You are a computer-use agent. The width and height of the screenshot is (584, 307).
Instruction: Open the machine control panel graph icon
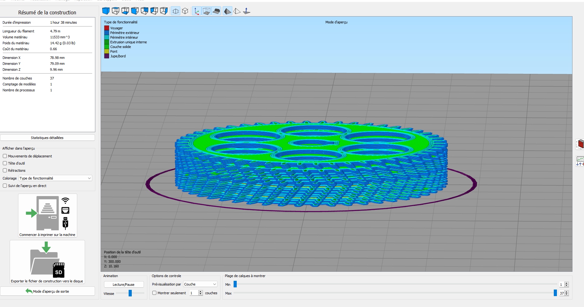pyautogui.click(x=580, y=161)
